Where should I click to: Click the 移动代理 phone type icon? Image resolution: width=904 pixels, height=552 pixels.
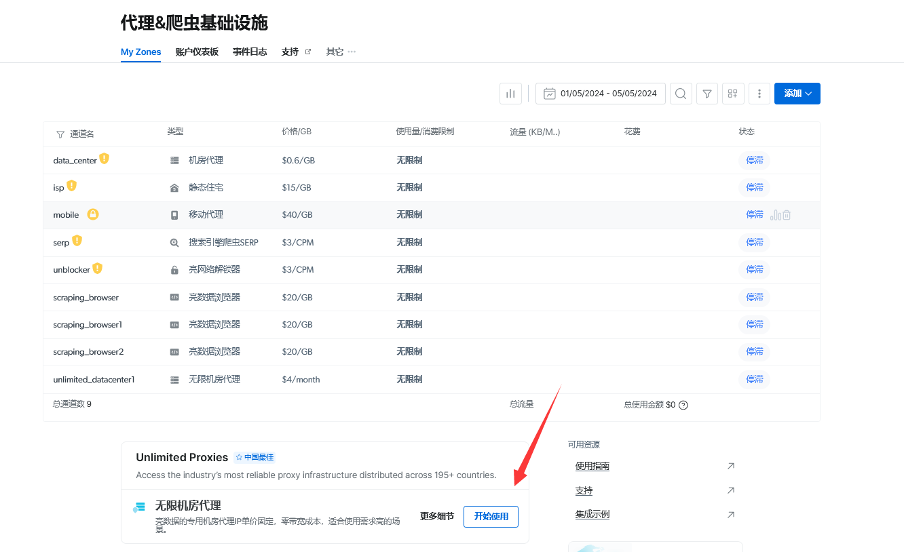174,215
